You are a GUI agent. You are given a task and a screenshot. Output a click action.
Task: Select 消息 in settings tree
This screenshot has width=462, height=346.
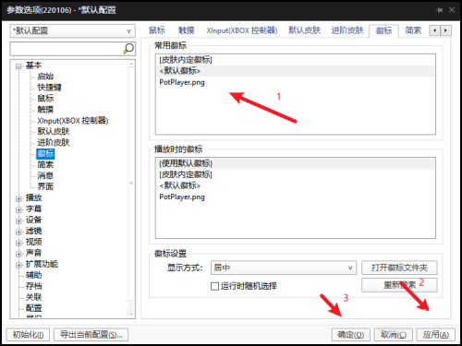pyautogui.click(x=45, y=176)
